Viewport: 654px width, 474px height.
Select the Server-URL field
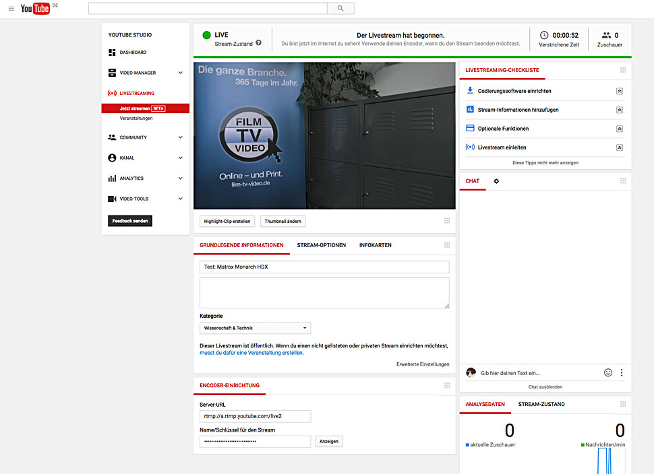(256, 416)
